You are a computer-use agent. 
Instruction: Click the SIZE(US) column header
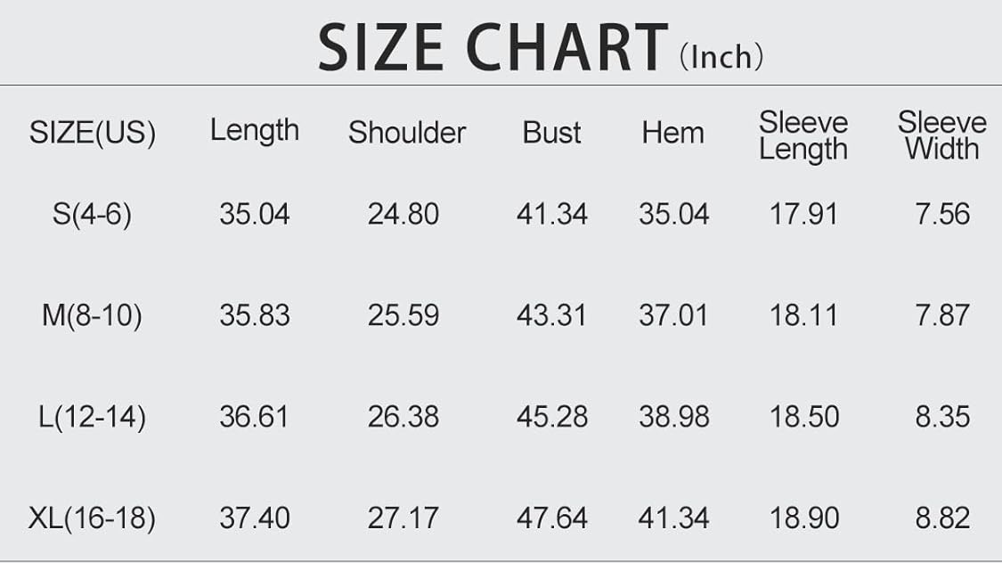(x=93, y=133)
